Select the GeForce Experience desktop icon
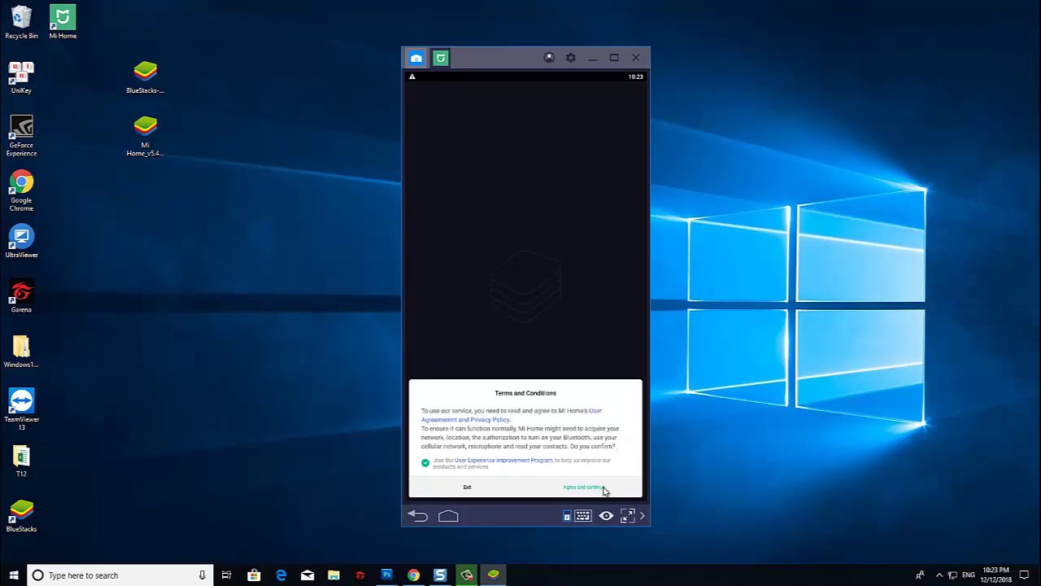Image resolution: width=1041 pixels, height=586 pixels. [x=21, y=136]
